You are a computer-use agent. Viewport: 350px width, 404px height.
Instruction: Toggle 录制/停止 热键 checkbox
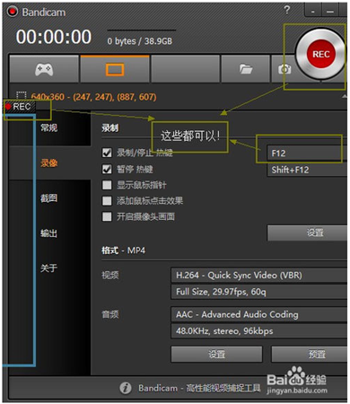click(107, 153)
